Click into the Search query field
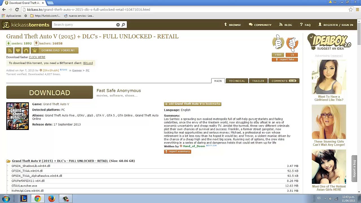 tap(83, 25)
